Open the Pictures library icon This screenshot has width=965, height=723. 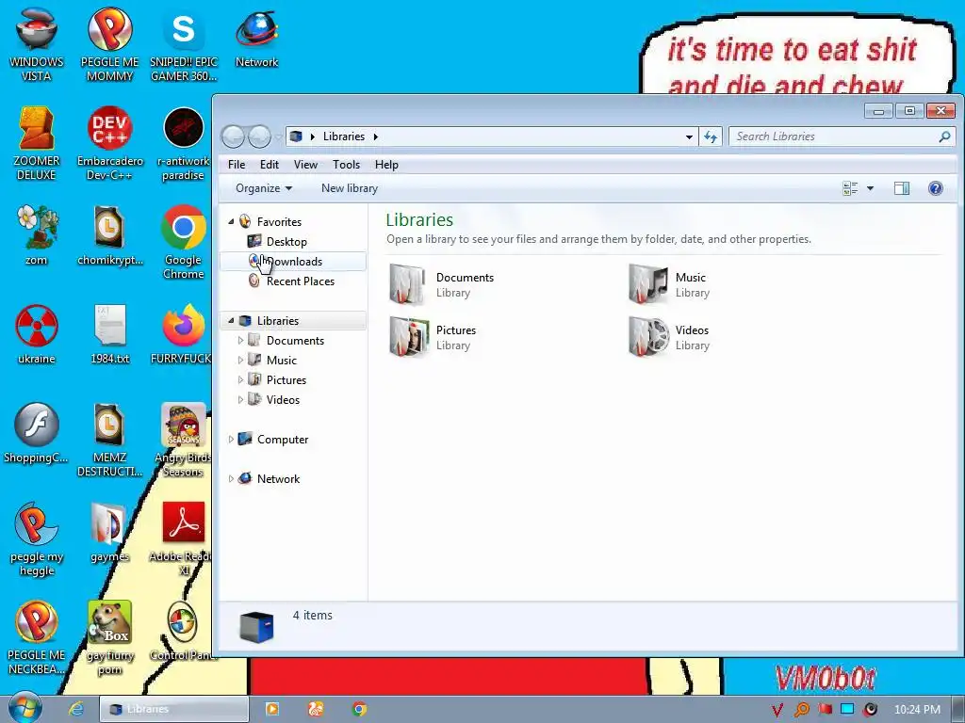pos(407,337)
